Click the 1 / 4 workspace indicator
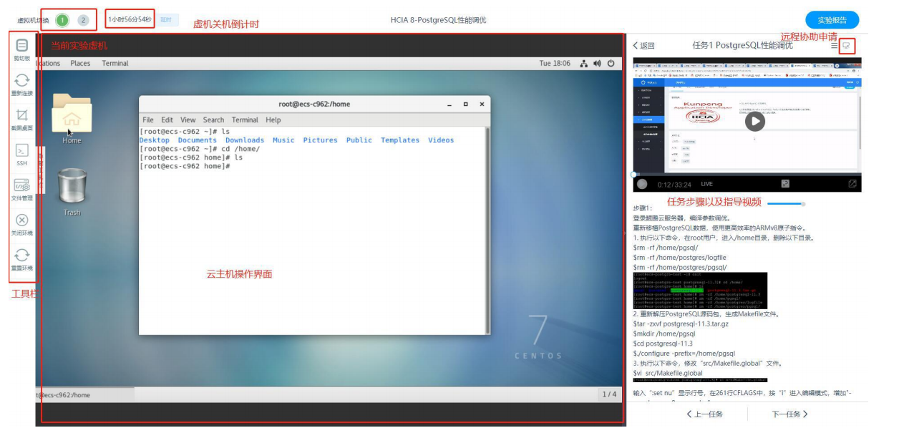Image resolution: width=899 pixels, height=433 pixels. pyautogui.click(x=608, y=394)
